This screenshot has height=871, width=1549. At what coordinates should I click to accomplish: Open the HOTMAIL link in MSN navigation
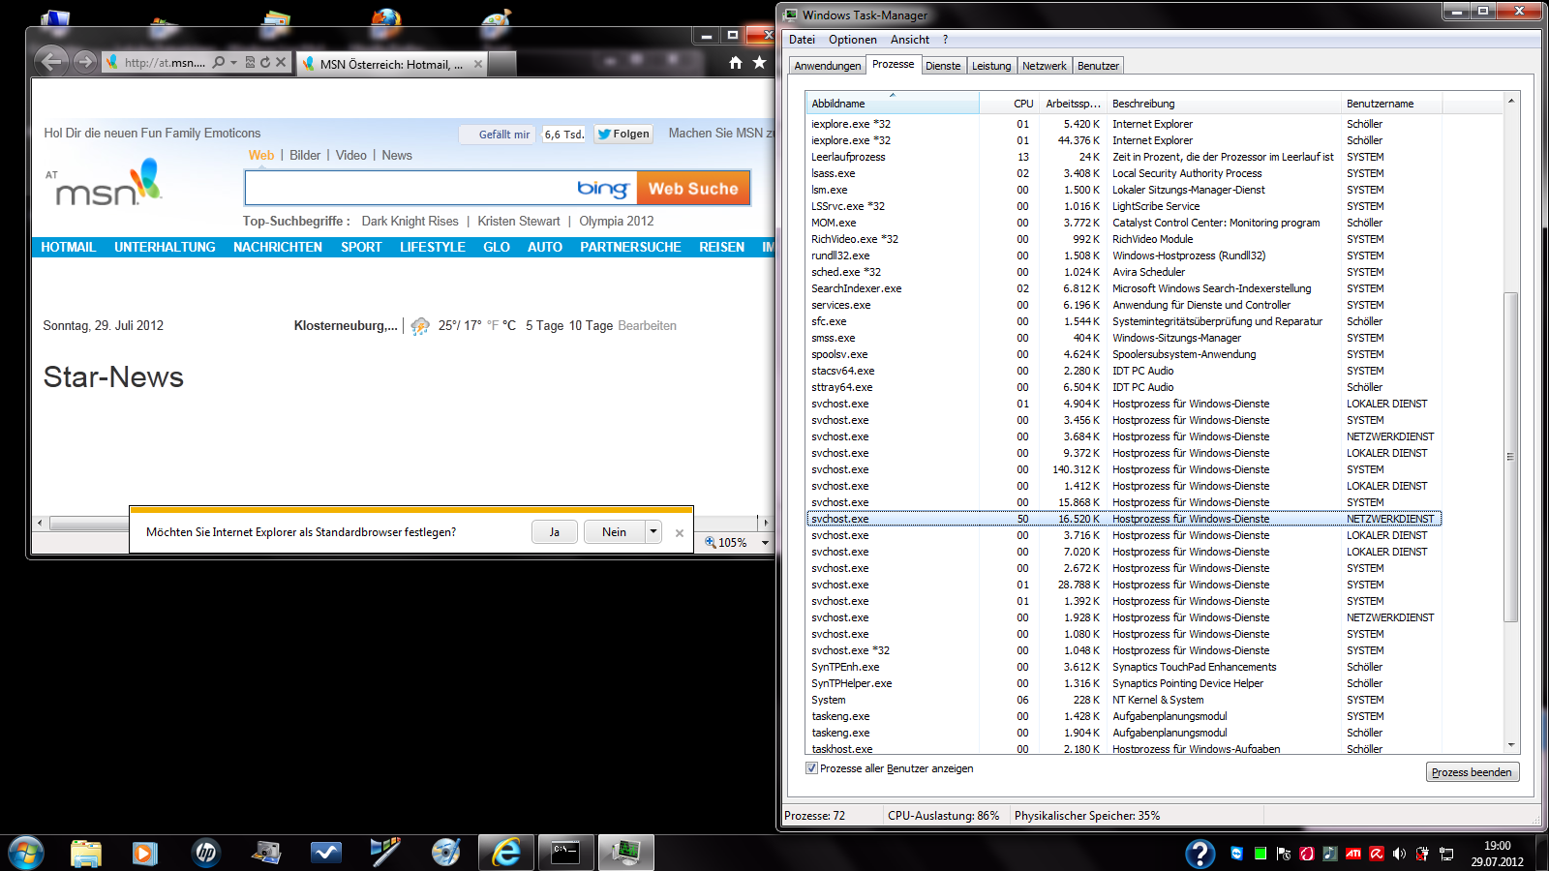69,248
